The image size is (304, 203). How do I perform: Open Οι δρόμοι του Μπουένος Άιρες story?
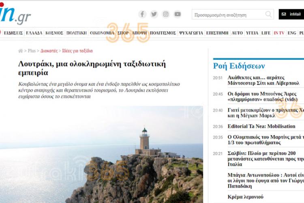[263, 97]
